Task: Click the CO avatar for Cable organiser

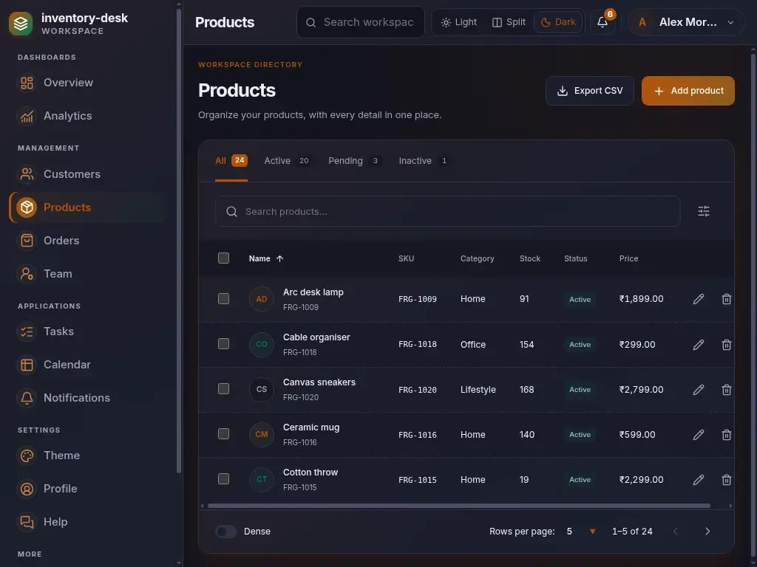Action: [262, 344]
